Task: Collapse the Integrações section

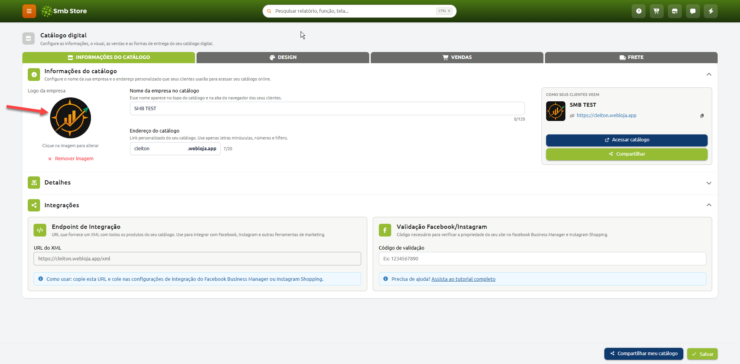Action: click(709, 205)
